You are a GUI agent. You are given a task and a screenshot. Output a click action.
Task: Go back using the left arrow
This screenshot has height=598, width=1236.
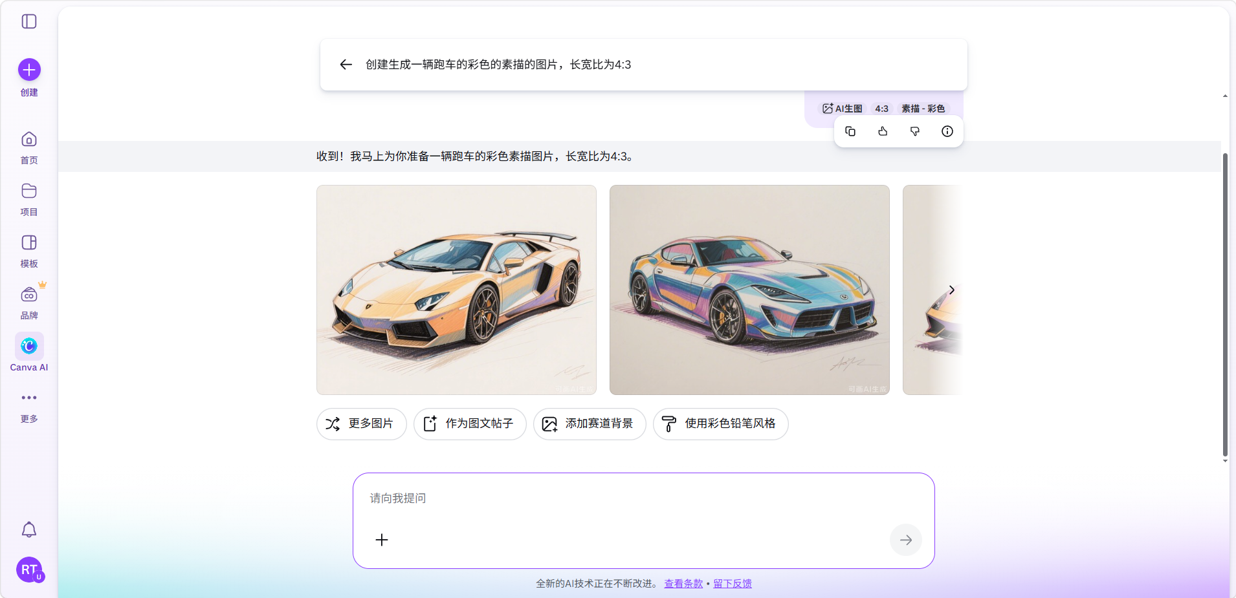coord(346,65)
